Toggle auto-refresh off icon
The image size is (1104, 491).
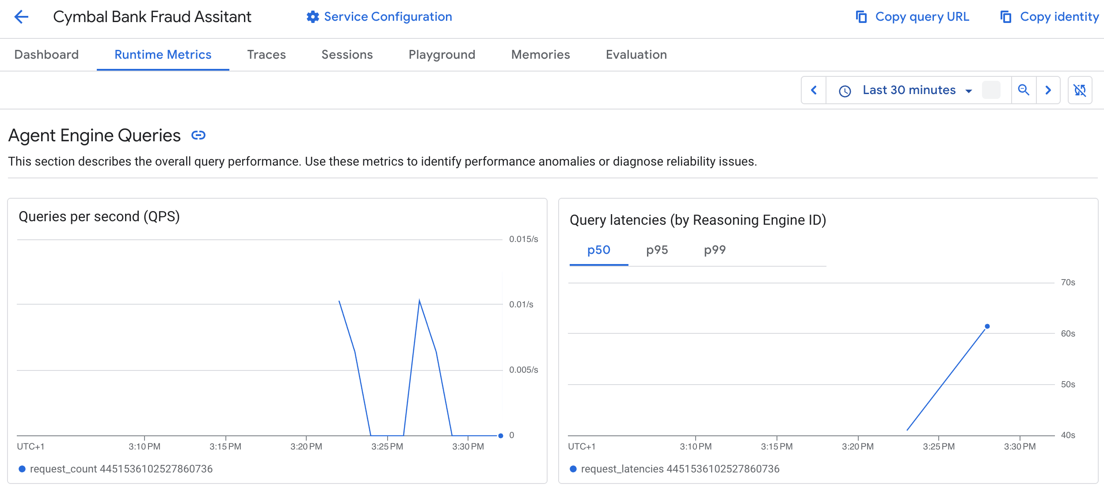1080,90
